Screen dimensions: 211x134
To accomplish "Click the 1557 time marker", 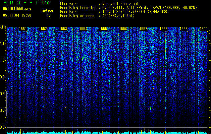I will (x=144, y=29).
